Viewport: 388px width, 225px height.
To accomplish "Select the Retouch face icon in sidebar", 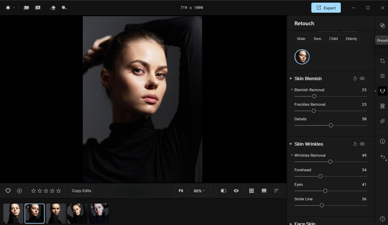I will (x=382, y=91).
